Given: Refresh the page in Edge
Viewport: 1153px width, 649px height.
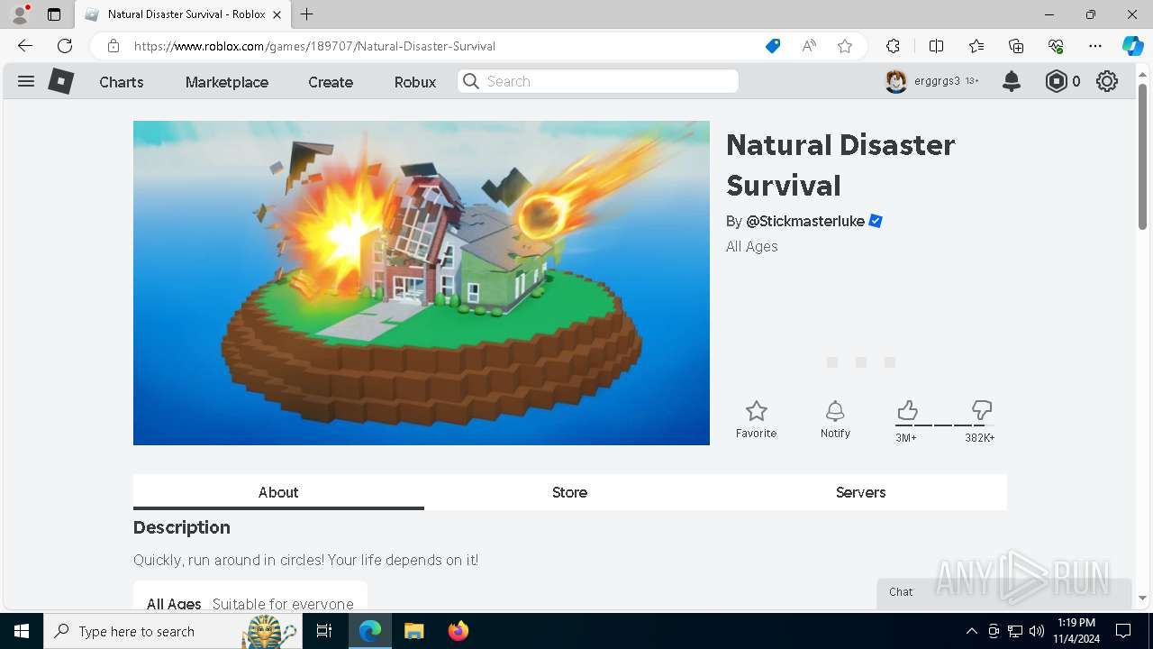Looking at the screenshot, I should click(x=65, y=46).
